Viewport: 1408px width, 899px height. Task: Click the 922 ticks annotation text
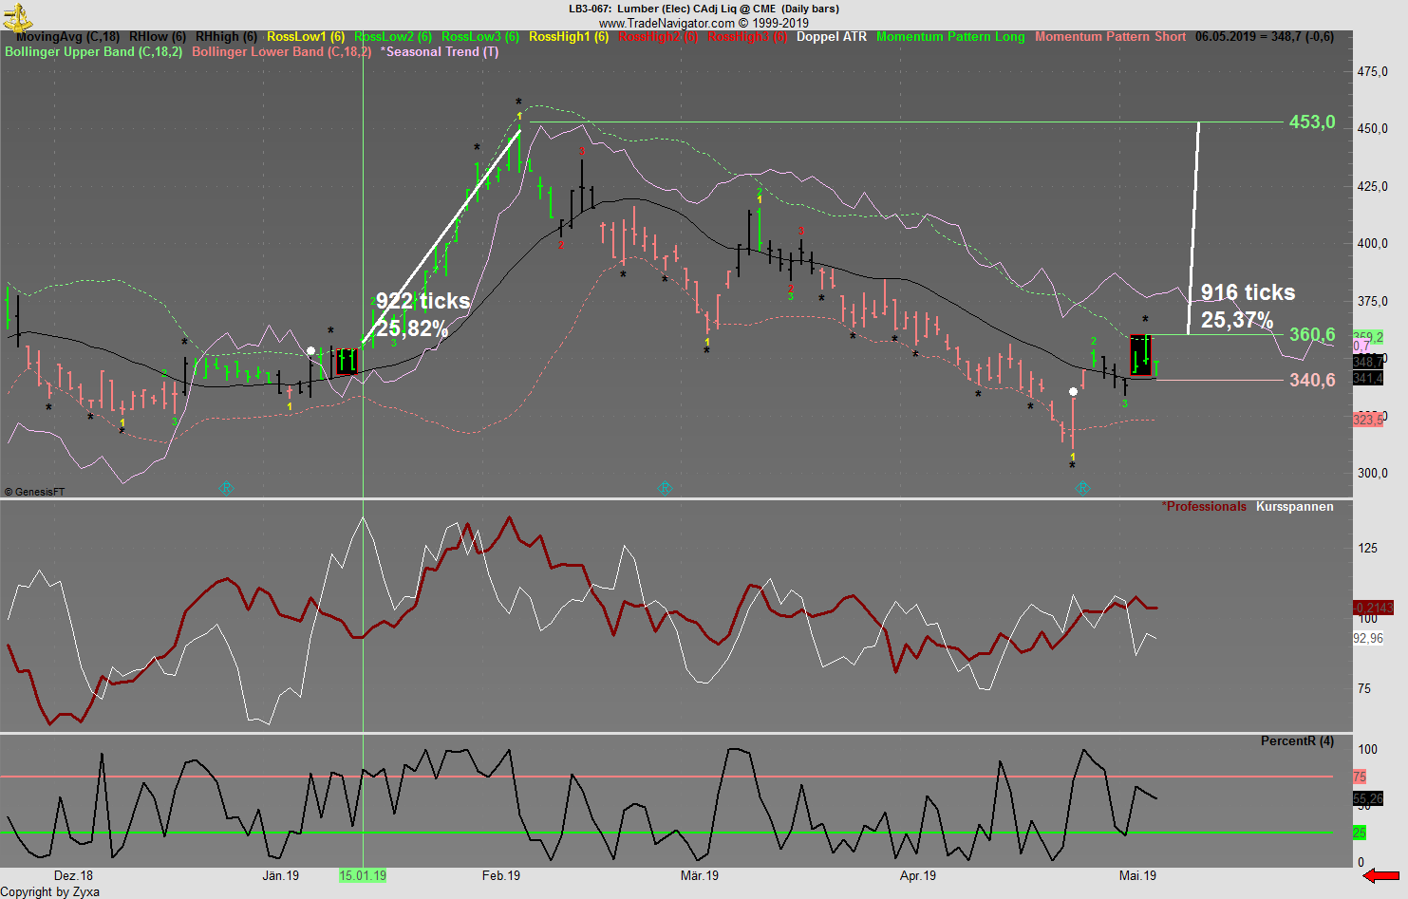click(x=423, y=302)
